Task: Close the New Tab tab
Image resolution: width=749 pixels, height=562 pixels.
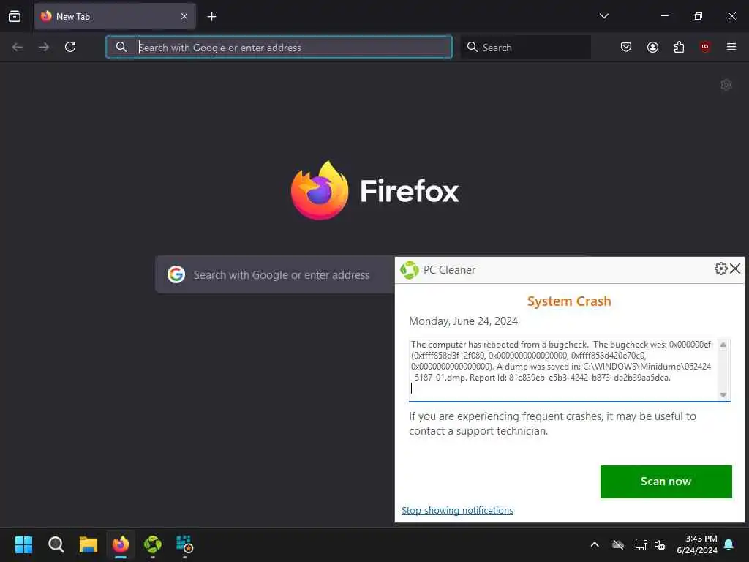Action: (x=184, y=16)
